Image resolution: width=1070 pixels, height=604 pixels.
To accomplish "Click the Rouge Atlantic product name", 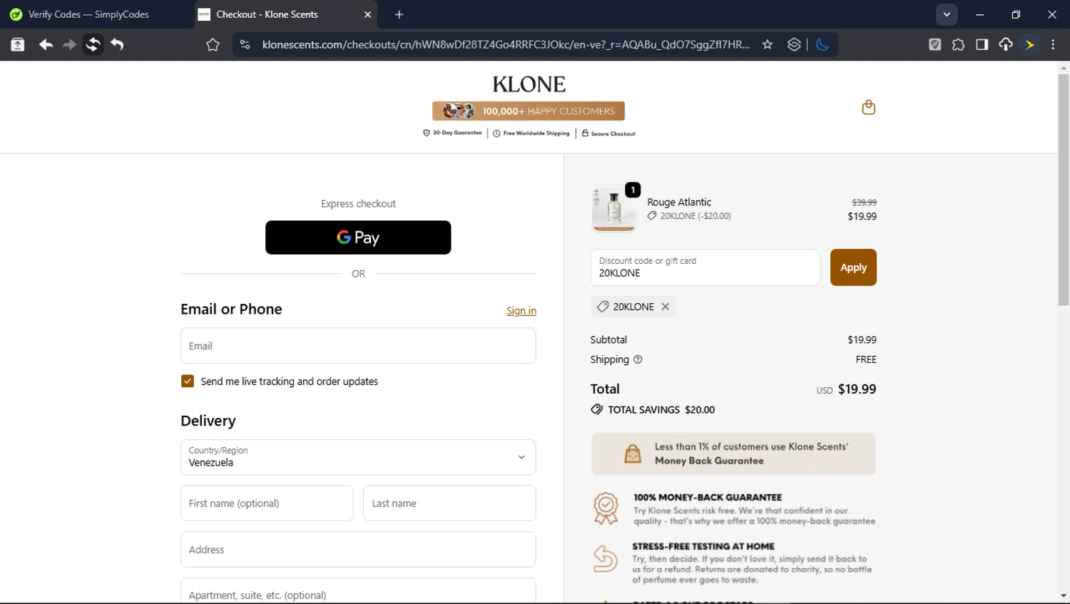I will click(679, 203).
